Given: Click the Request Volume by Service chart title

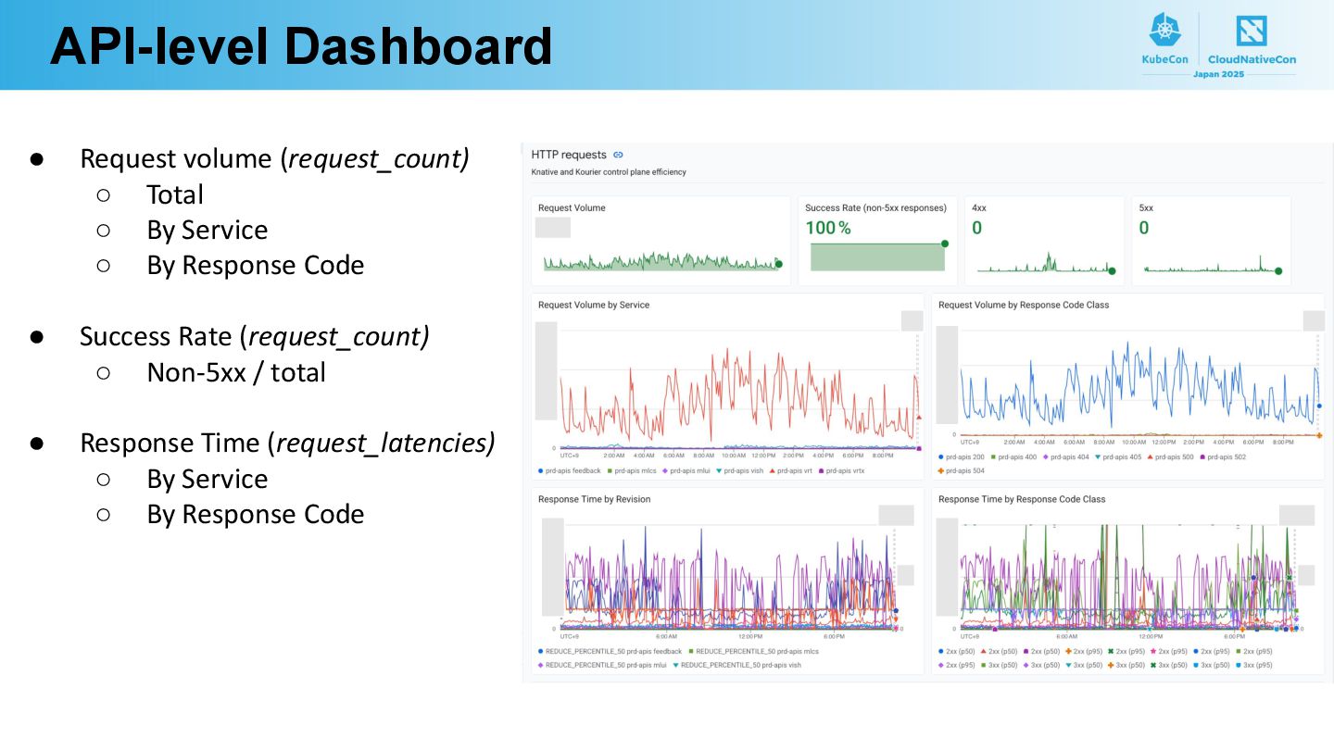Looking at the screenshot, I should tap(594, 305).
